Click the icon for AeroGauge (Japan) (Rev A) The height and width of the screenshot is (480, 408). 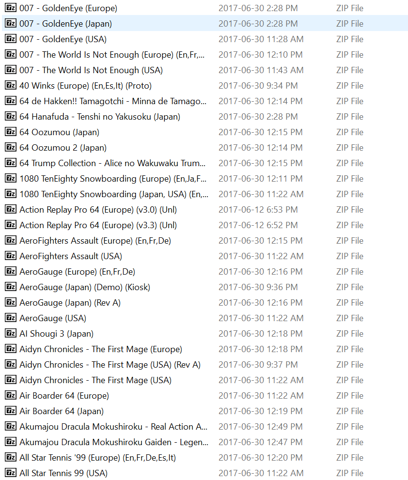(11, 302)
